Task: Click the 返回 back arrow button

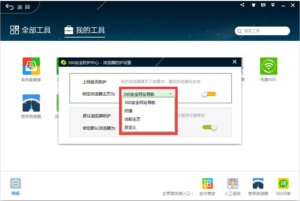Action: 18,7
